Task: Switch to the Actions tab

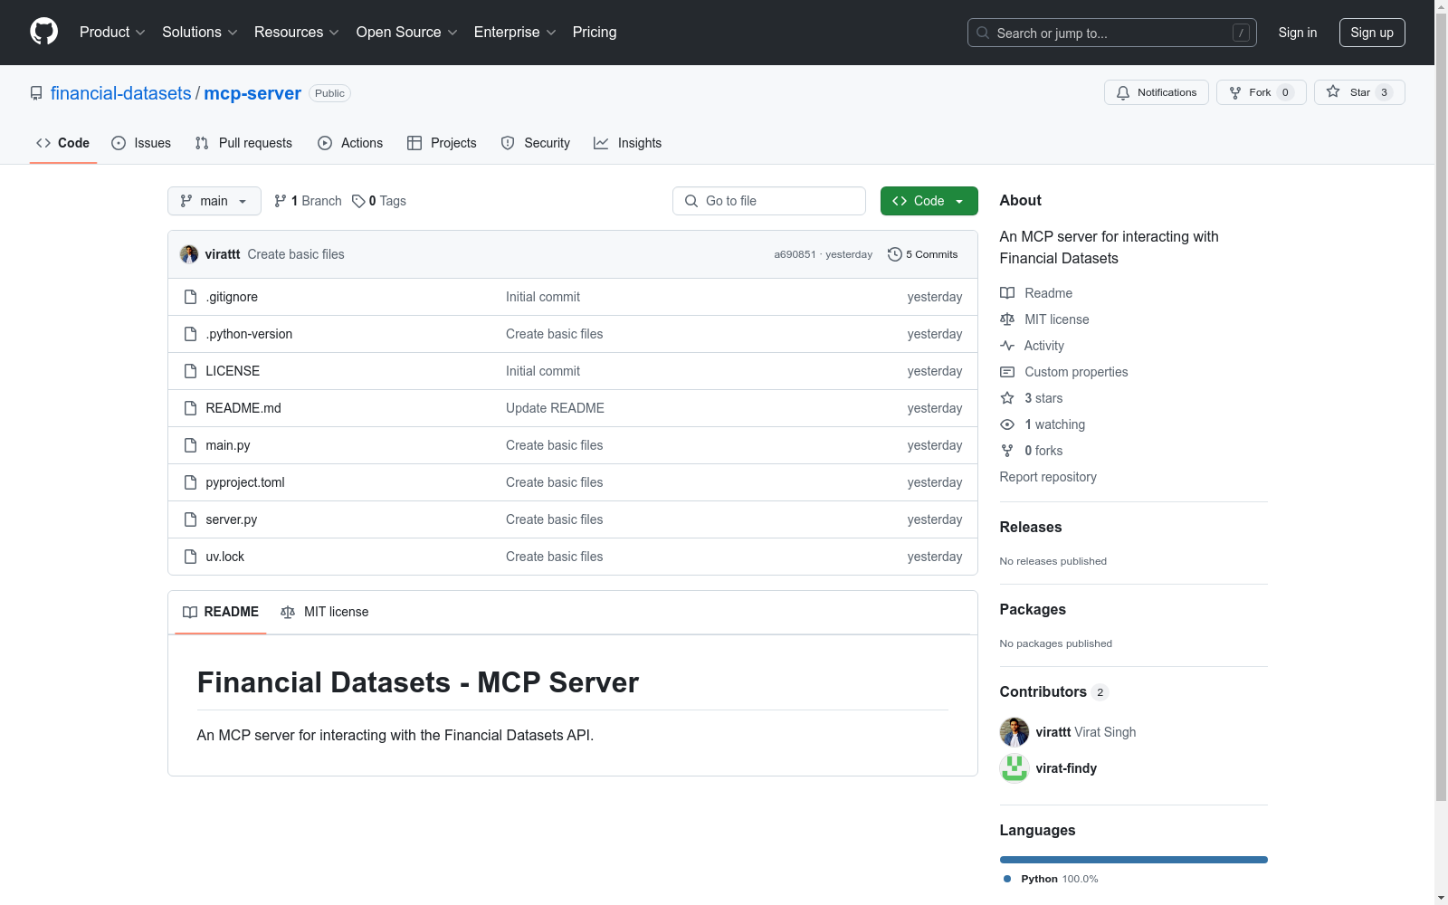Action: (x=350, y=143)
